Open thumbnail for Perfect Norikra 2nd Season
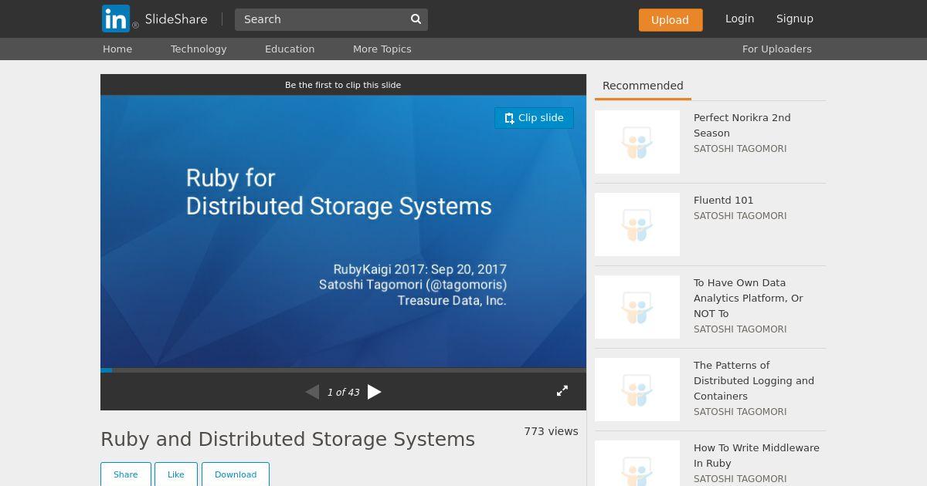 pyautogui.click(x=637, y=142)
